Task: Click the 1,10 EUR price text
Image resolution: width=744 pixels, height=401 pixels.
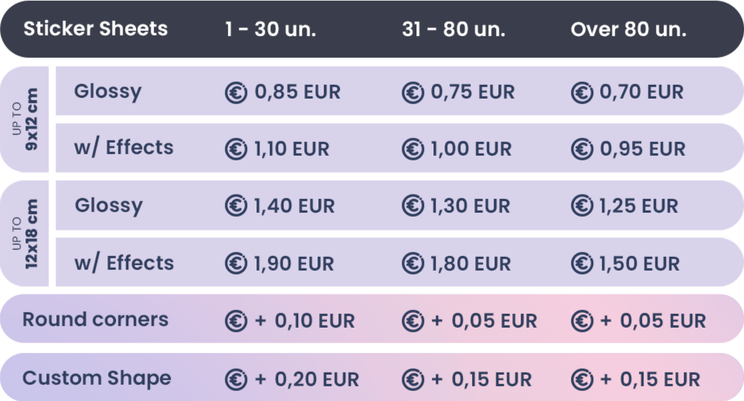Action: [x=291, y=149]
